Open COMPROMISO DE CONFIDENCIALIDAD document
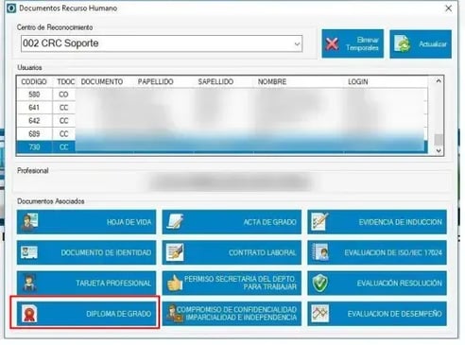This screenshot has width=465, height=345. [232, 314]
